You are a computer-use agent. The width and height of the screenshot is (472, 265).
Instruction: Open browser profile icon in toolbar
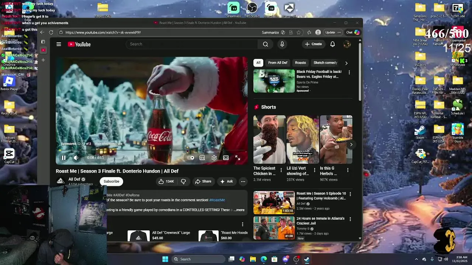pos(318,32)
